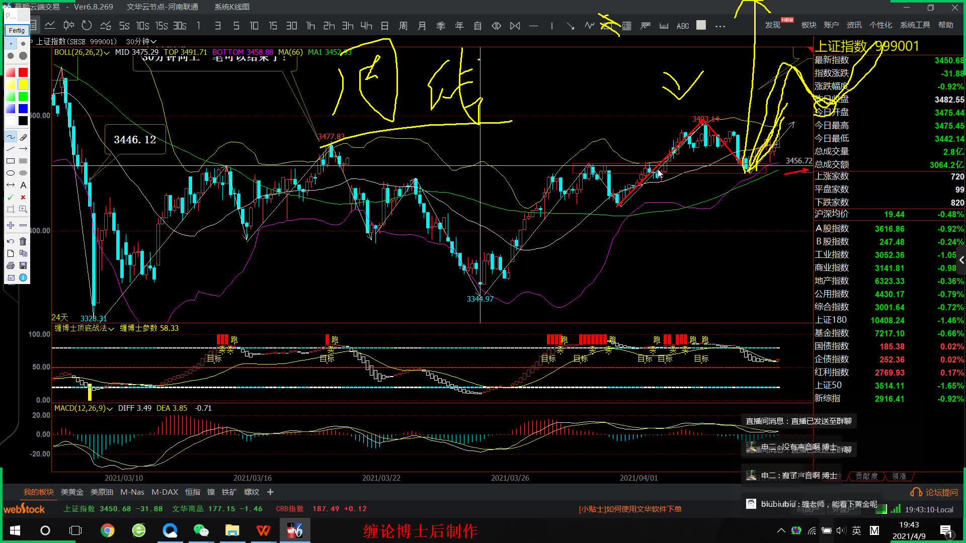This screenshot has width=966, height=543.
Task: Open the 帮助 menu
Action: click(945, 25)
